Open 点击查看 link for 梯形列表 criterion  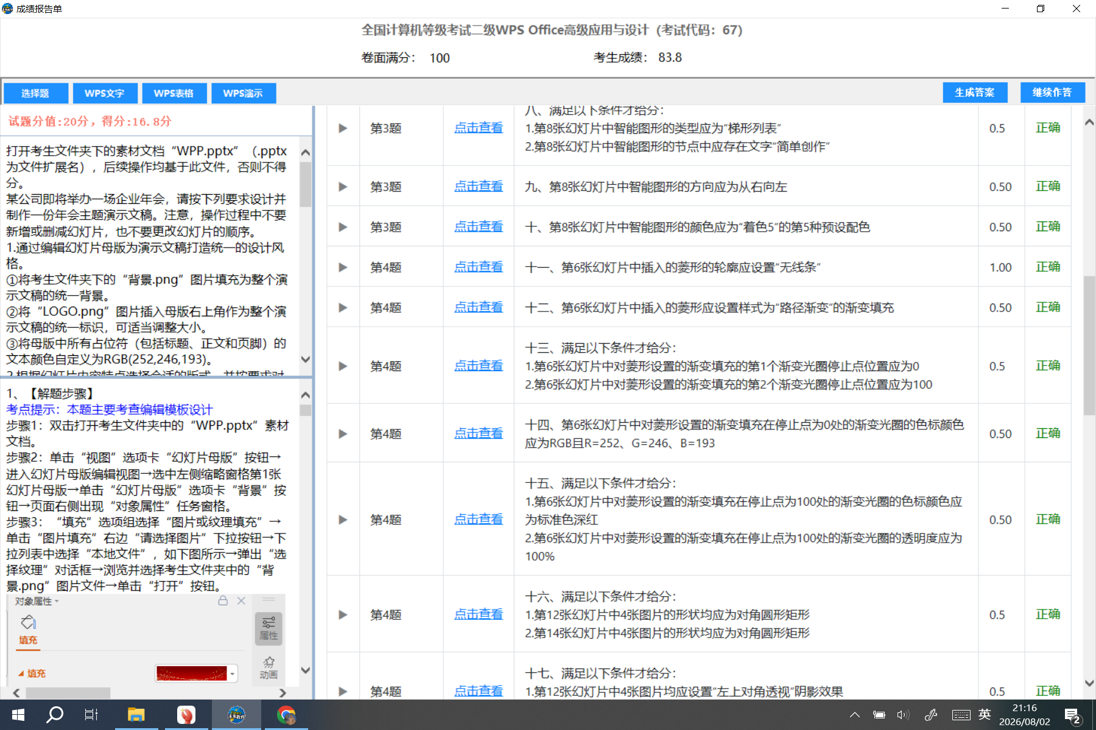pyautogui.click(x=479, y=128)
